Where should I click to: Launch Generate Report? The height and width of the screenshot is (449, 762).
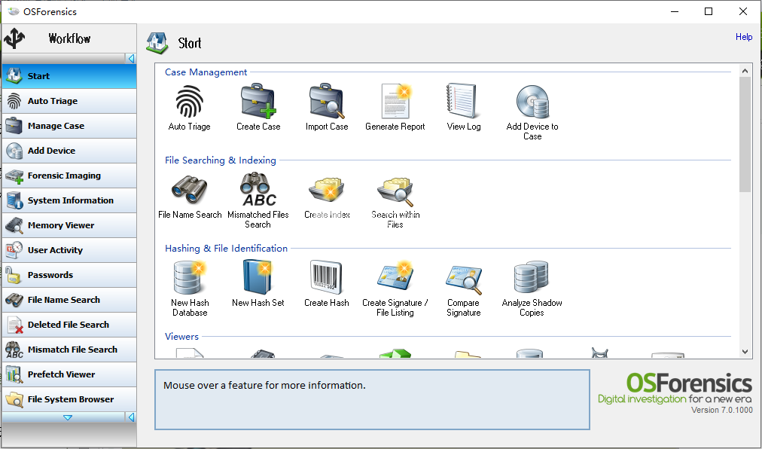(x=395, y=108)
